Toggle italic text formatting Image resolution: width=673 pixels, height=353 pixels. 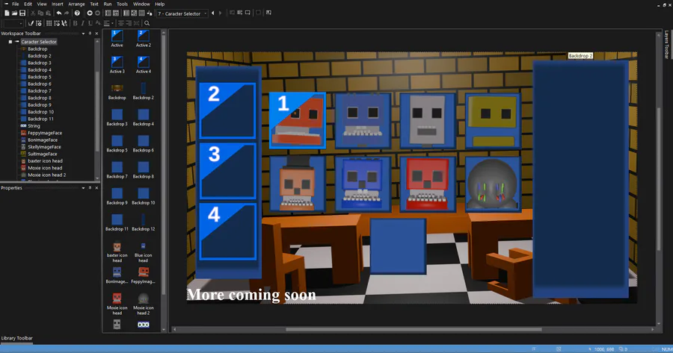(82, 23)
